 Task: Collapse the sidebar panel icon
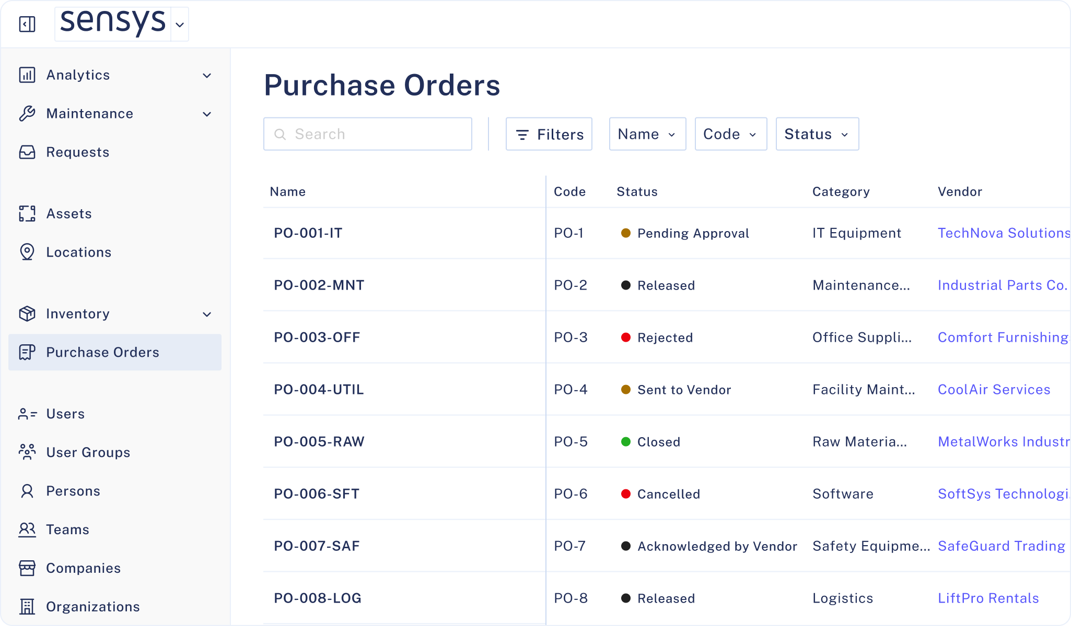(27, 24)
